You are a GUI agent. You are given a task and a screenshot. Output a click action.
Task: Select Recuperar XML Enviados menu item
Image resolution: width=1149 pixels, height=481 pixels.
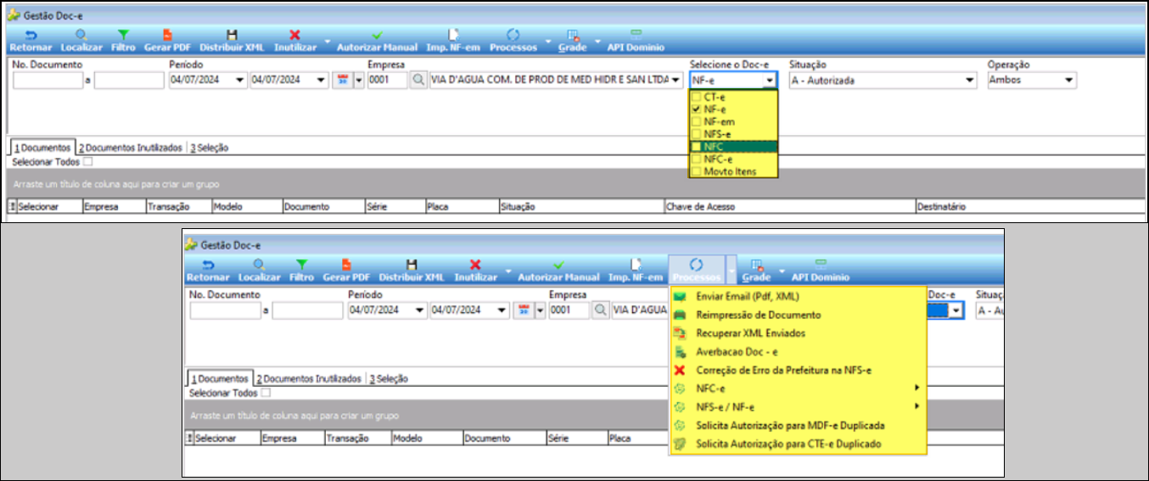(798, 333)
